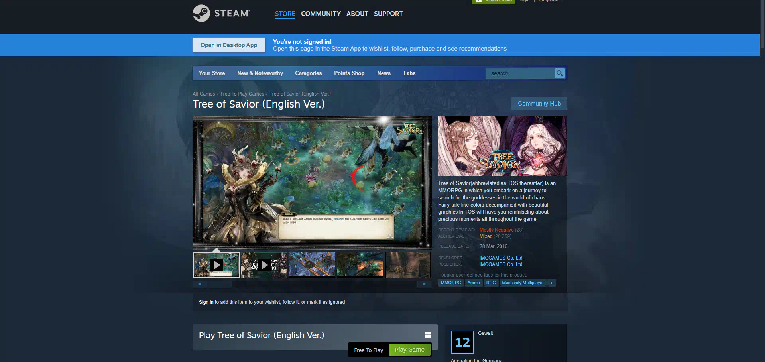
Task: Click the plus button to add tags
Action: [x=552, y=283]
